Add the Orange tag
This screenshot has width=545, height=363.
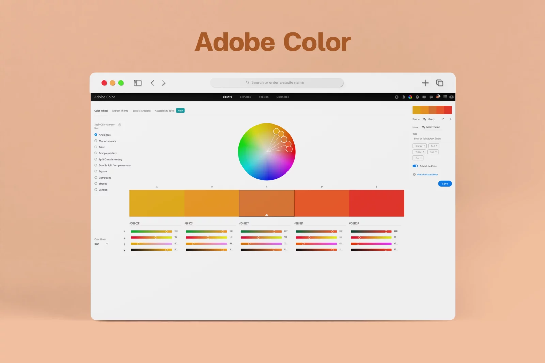click(420, 146)
